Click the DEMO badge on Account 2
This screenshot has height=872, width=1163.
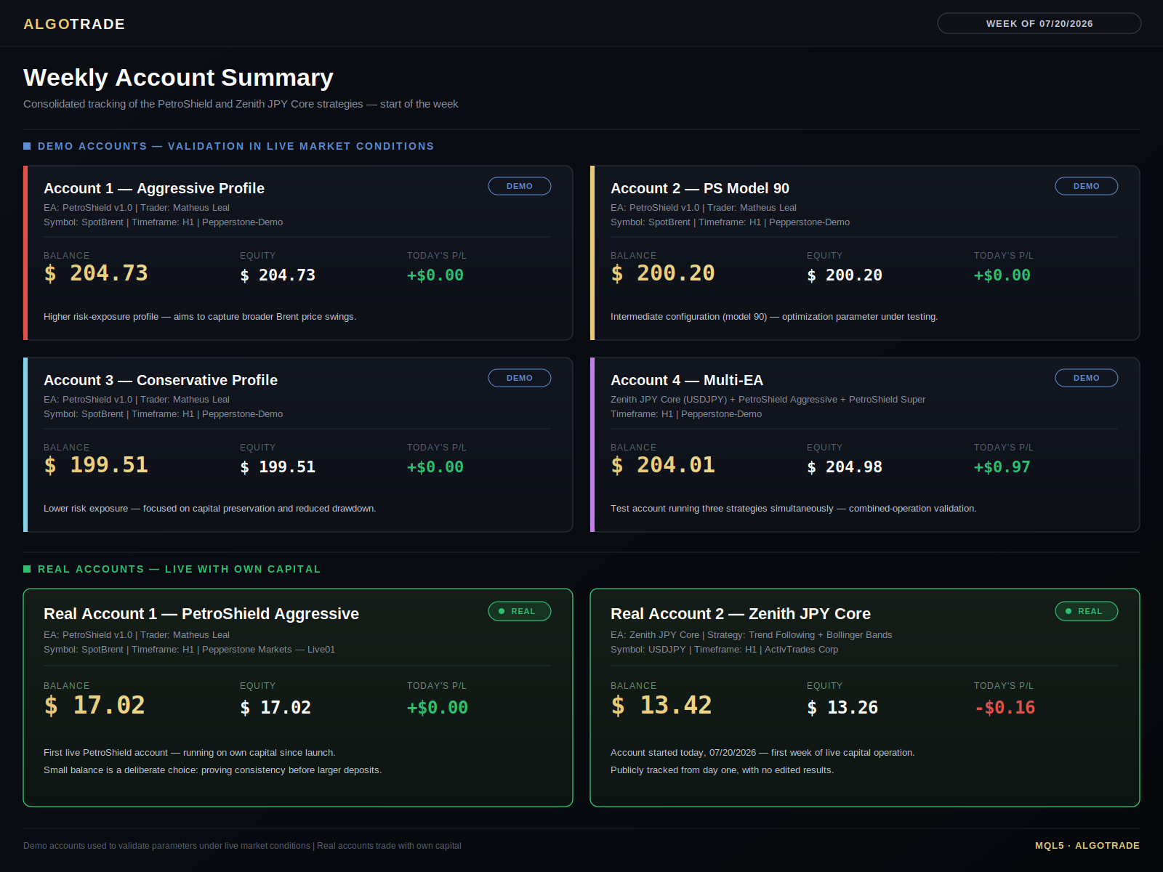point(1087,186)
